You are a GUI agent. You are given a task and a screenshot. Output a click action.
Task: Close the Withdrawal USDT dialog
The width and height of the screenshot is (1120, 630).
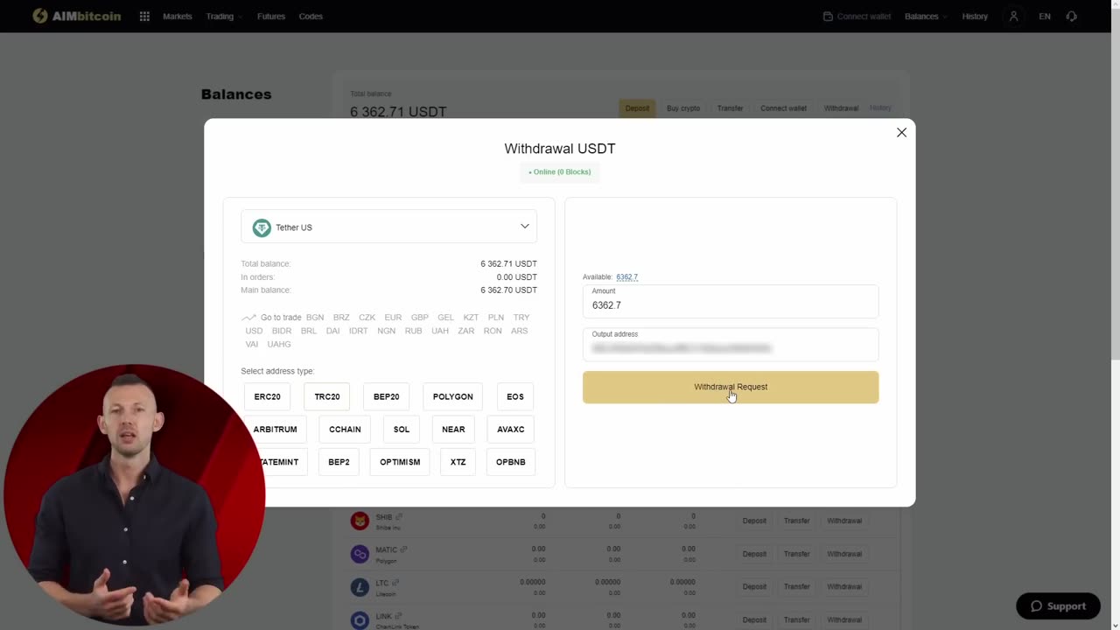tap(901, 132)
